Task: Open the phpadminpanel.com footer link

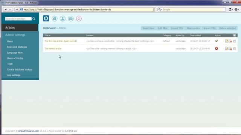Action: pyautogui.click(x=29, y=131)
